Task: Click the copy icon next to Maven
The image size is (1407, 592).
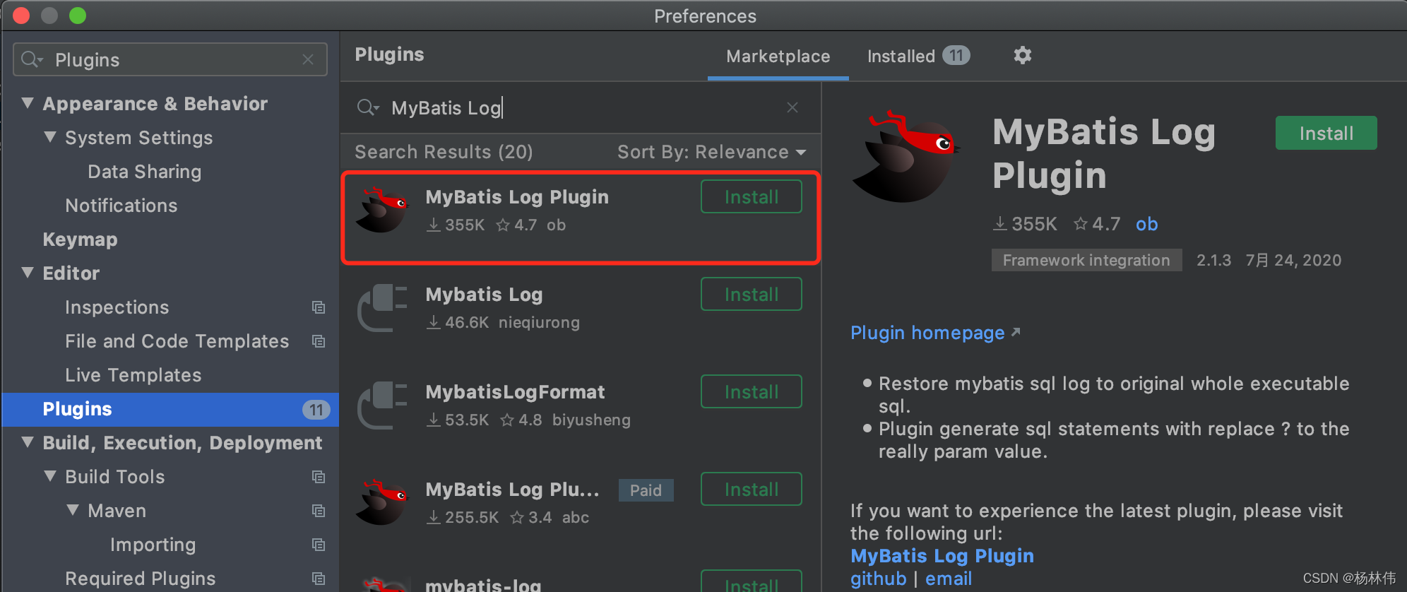Action: pyautogui.click(x=319, y=511)
